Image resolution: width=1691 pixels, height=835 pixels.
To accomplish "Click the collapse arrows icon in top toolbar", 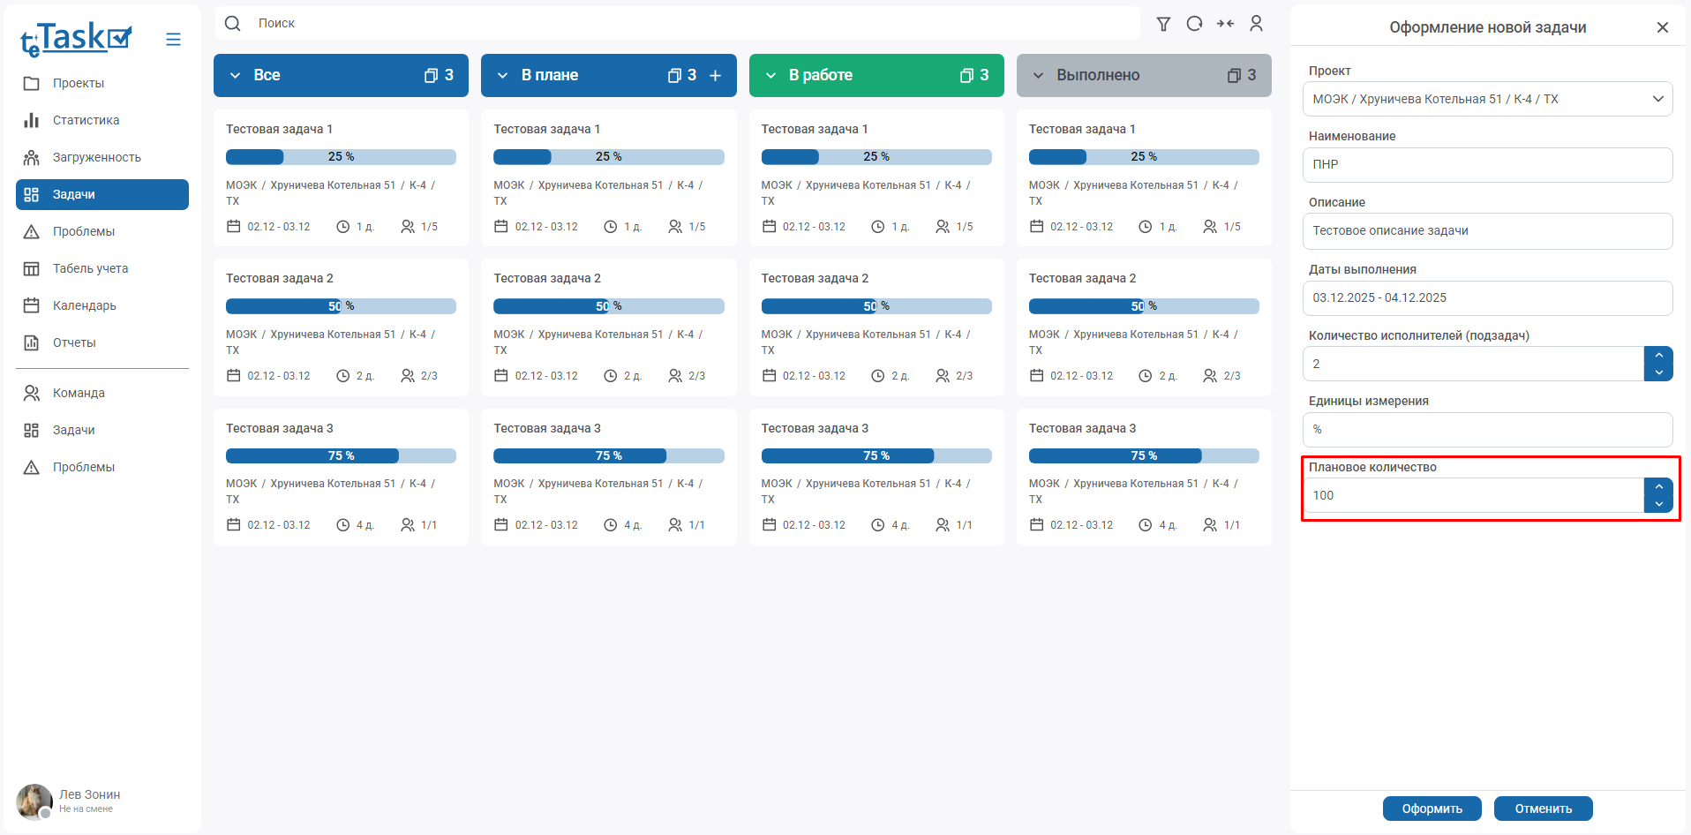I will click(1225, 24).
